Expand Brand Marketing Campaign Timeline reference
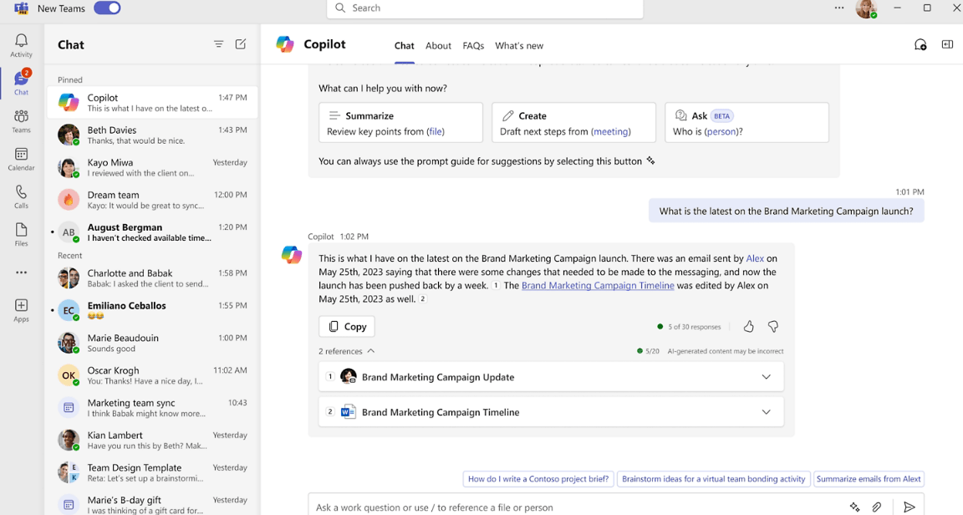Image resolution: width=963 pixels, height=515 pixels. coord(766,412)
